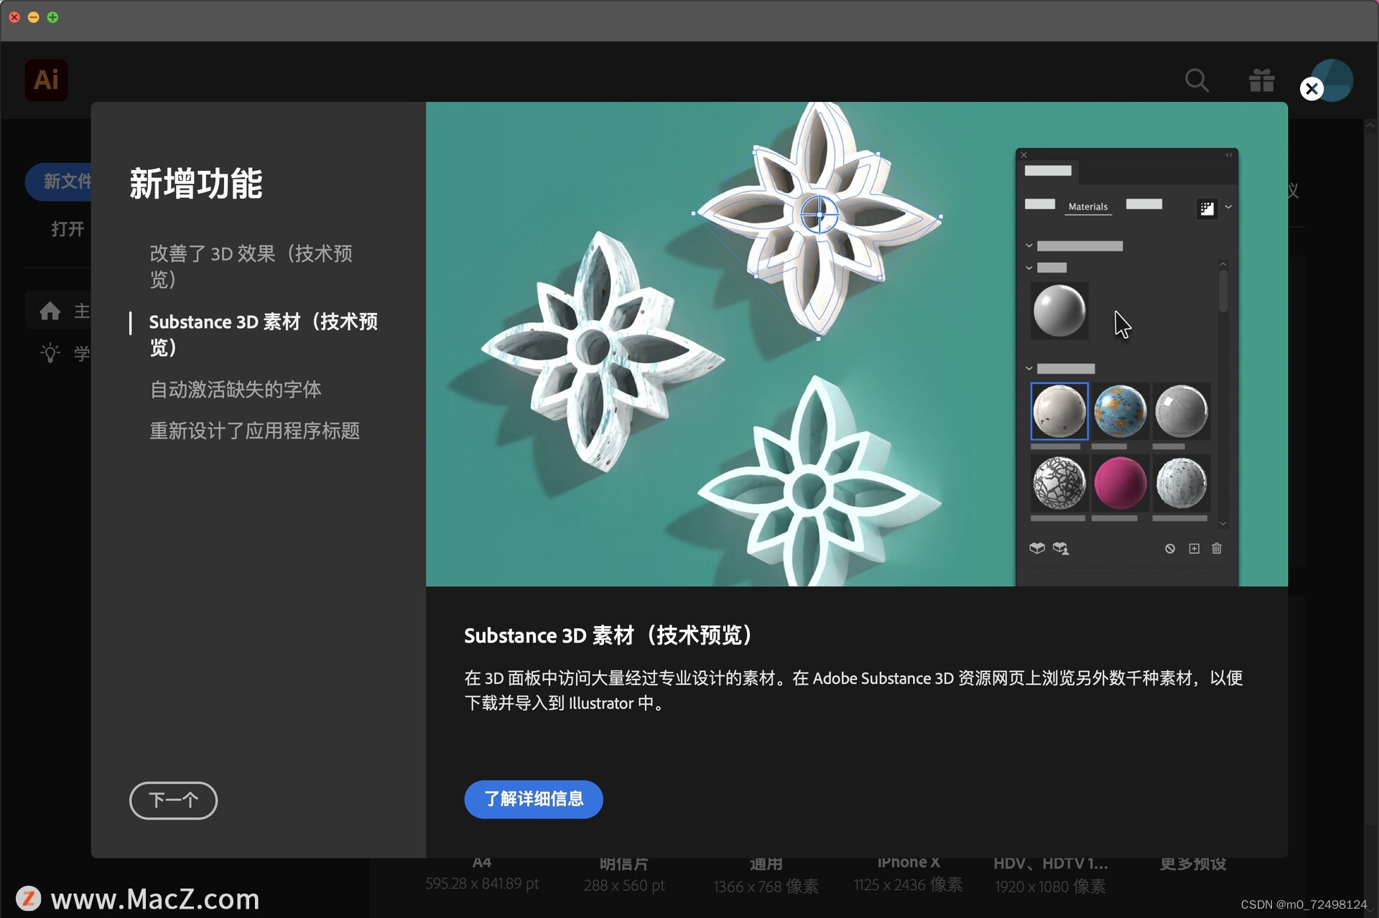Image resolution: width=1379 pixels, height=918 pixels.
Task: Click the Substance 3D flower preview image
Action: pyautogui.click(x=856, y=344)
